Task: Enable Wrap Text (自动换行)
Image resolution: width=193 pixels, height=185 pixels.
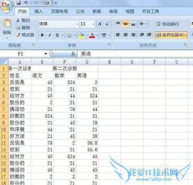Action: click(168, 24)
